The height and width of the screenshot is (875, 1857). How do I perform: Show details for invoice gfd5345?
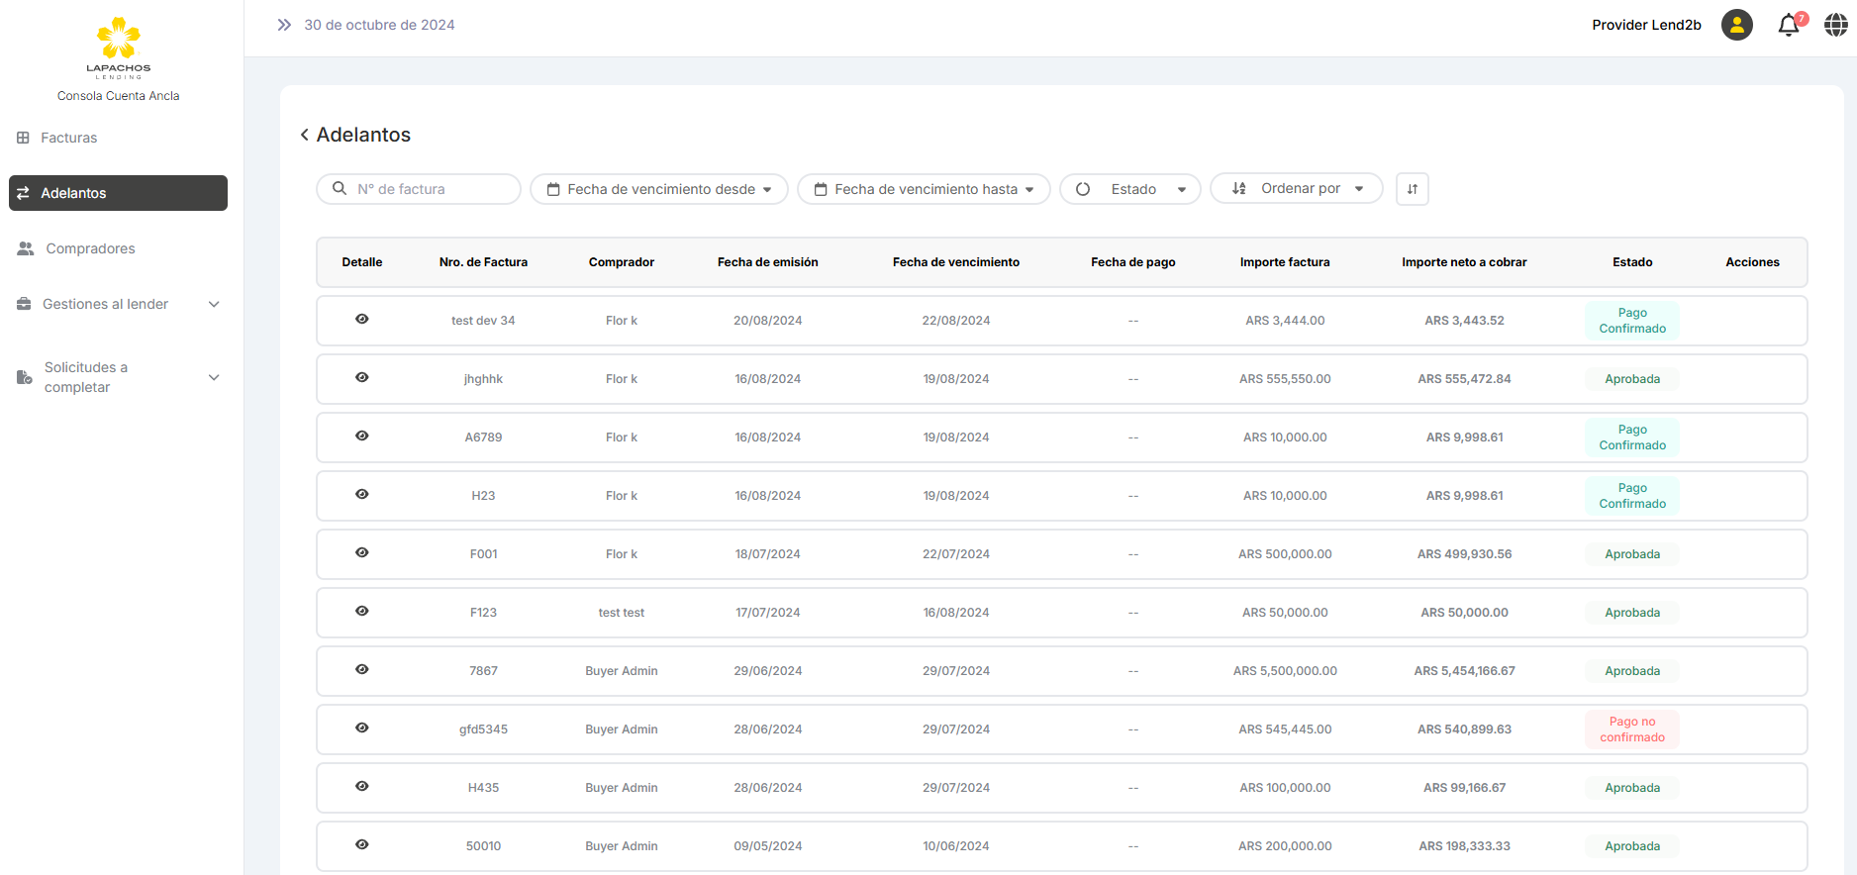tap(362, 728)
